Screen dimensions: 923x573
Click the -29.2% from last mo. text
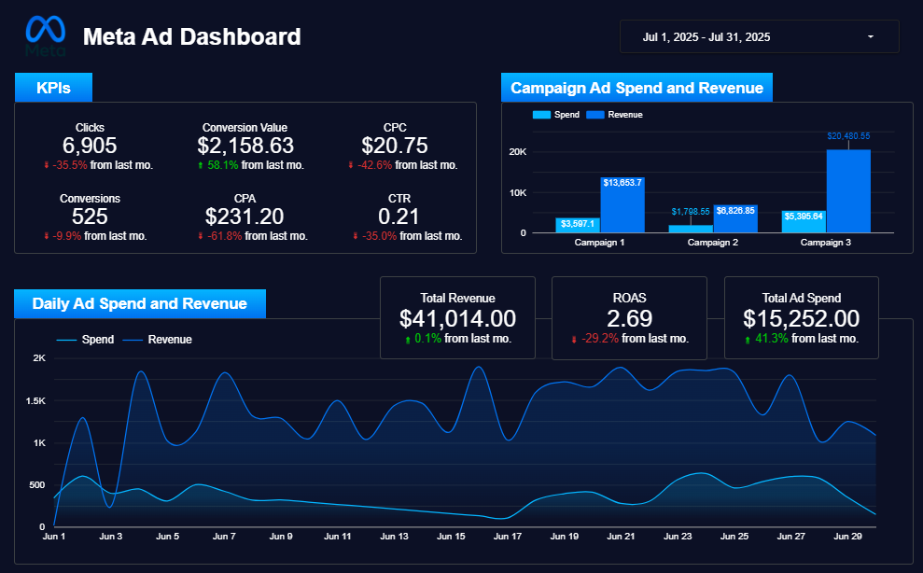click(x=636, y=339)
